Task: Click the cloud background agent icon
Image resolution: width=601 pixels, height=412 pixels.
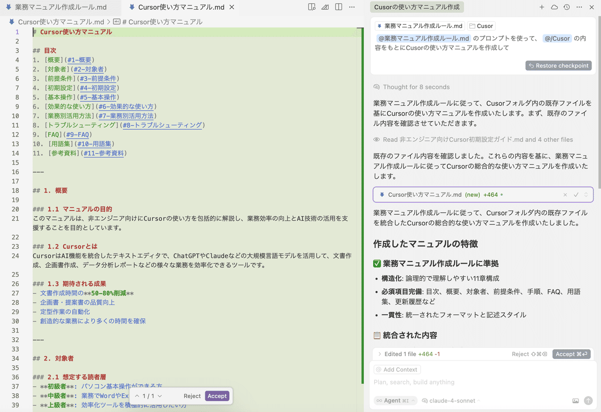Action: tap(554, 7)
